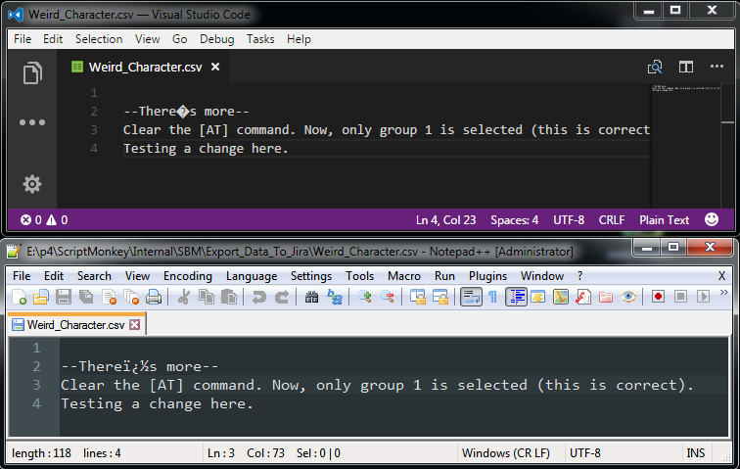Viewport: 740px width, 469px height.
Task: Click New file icon in Notepad++ toolbar
Action: click(19, 297)
